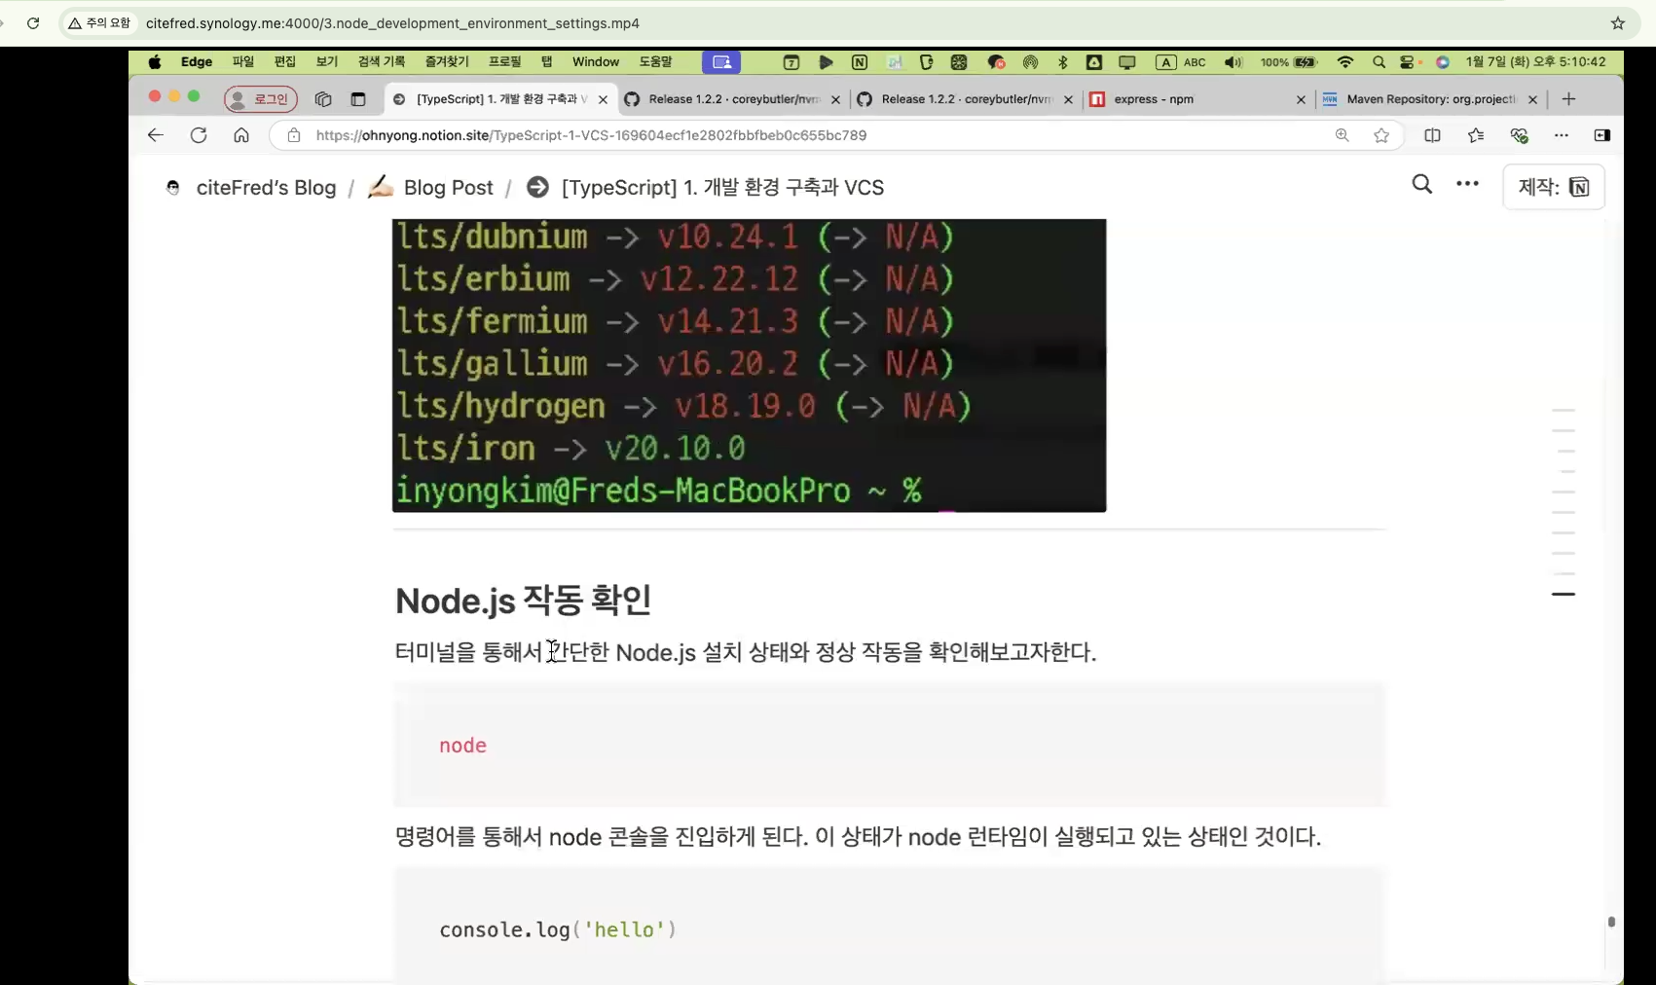Open Edge browser essentials heart icon
Viewport: 1656px width, 985px height.
[1519, 135]
